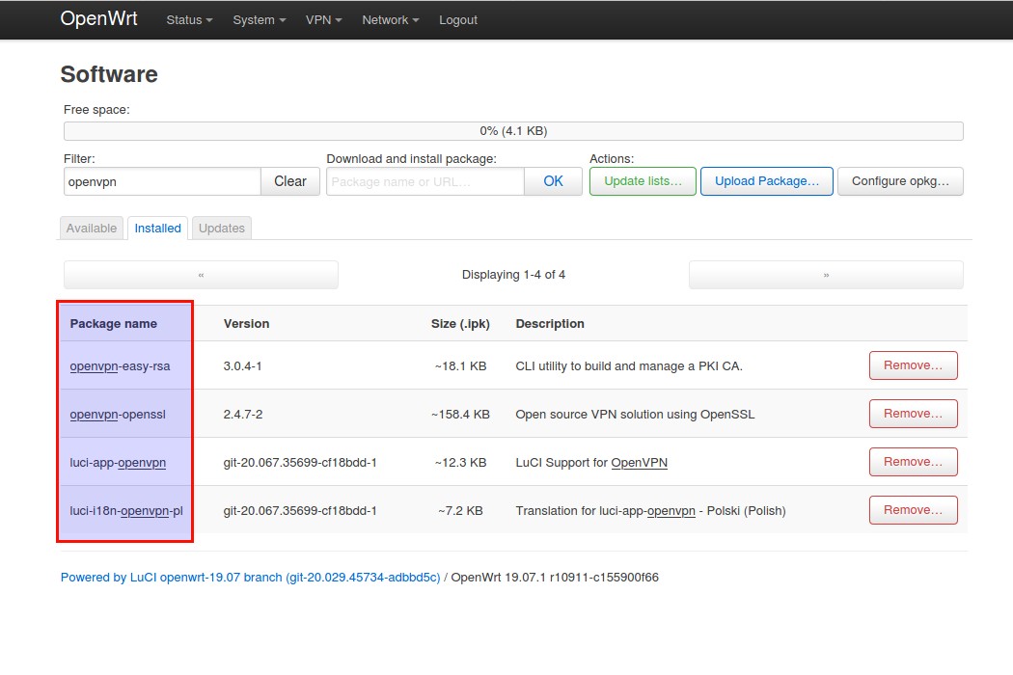Viewport: 1013px width, 675px height.
Task: Click version 2.4.7-2 cell
Action: pyautogui.click(x=243, y=415)
